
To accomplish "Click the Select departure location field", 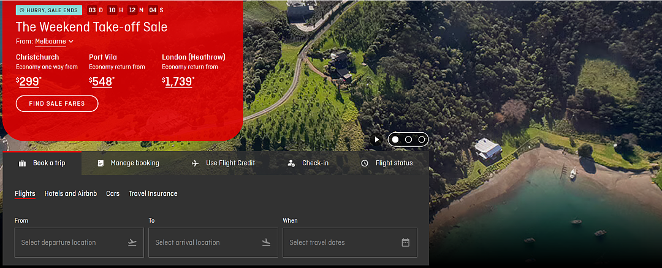I will [x=79, y=242].
